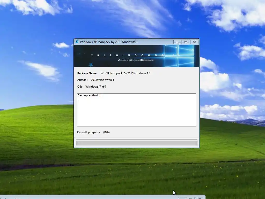Click the Twitter bird icon in the banner

(x=119, y=60)
